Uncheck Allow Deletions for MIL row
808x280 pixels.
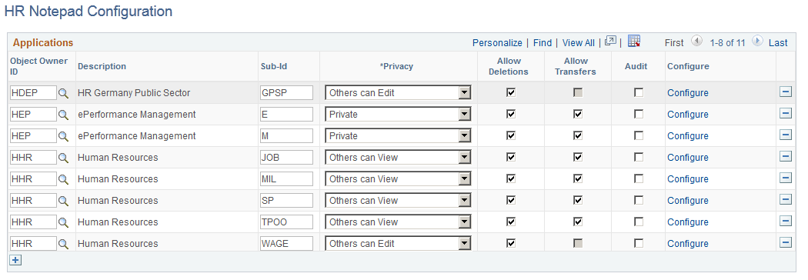point(511,178)
